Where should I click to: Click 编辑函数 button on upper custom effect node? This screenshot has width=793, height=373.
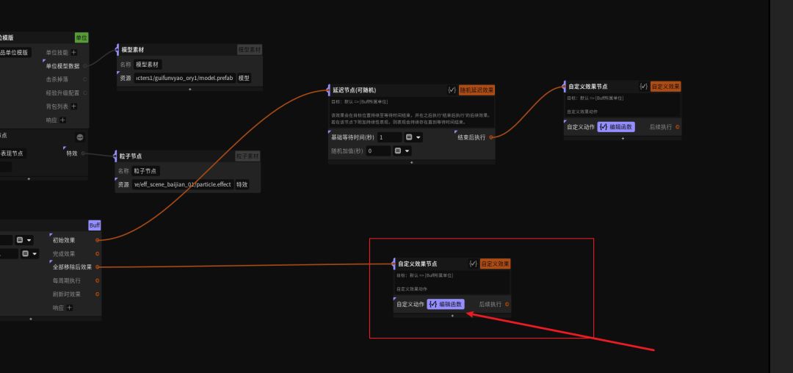click(x=616, y=127)
